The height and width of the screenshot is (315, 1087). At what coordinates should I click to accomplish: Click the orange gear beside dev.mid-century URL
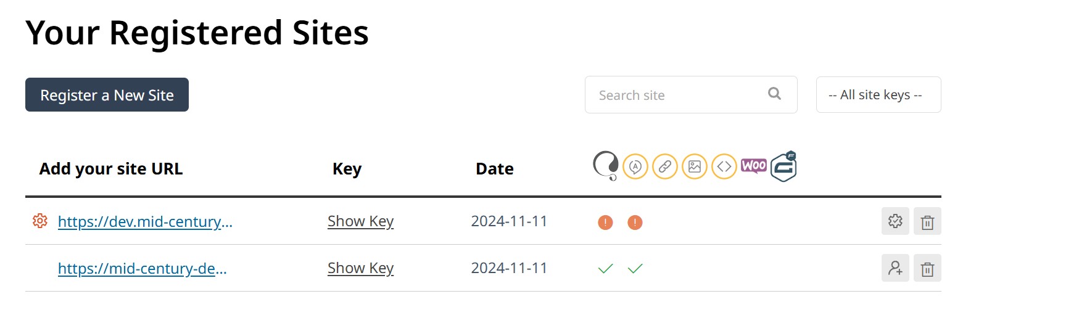pos(40,221)
